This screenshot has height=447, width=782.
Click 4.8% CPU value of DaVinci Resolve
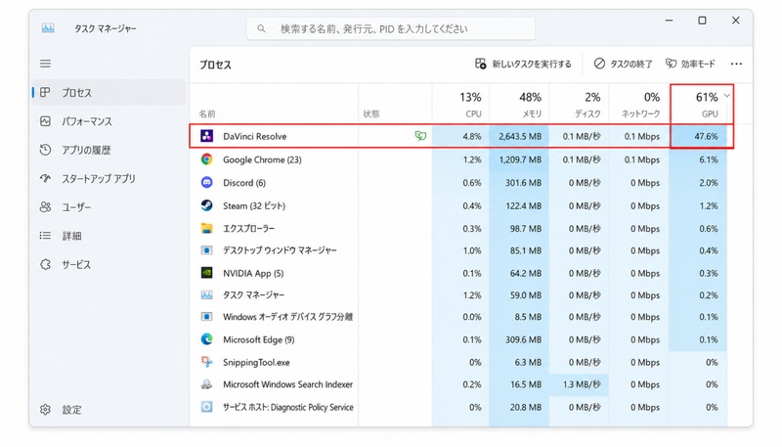(472, 136)
